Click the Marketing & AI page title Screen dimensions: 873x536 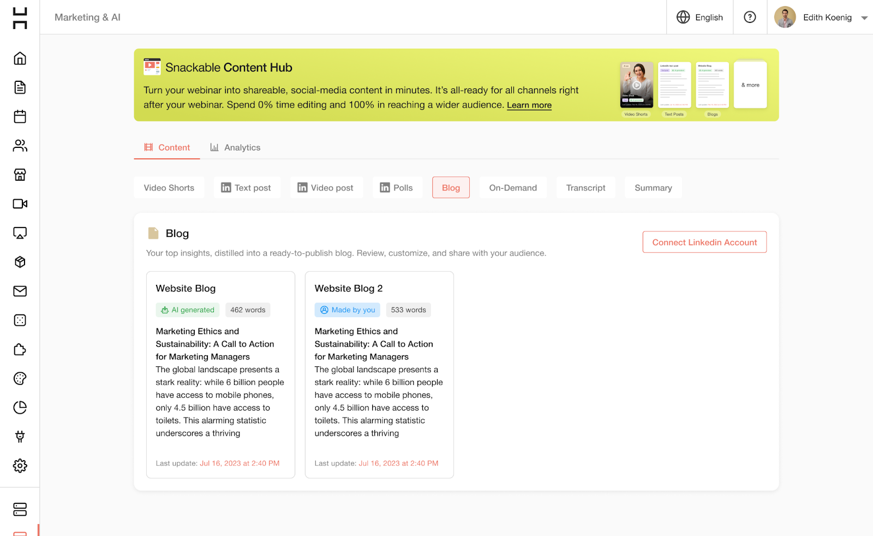pos(87,17)
